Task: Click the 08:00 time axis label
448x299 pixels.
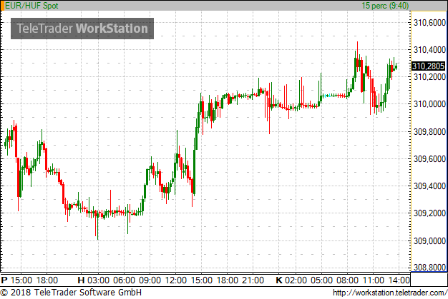Action: (x=347, y=280)
